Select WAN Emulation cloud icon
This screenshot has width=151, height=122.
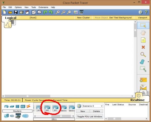tap(12, 116)
